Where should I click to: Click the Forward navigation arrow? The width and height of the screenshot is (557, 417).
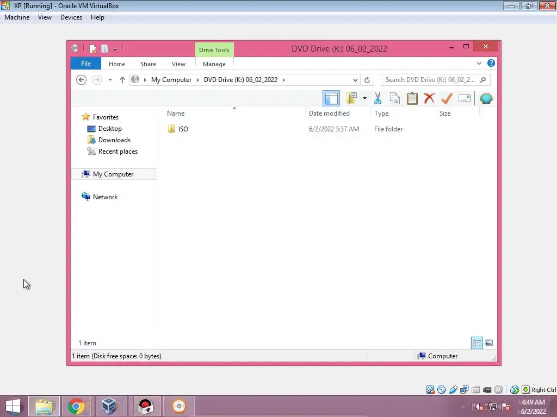click(x=97, y=80)
